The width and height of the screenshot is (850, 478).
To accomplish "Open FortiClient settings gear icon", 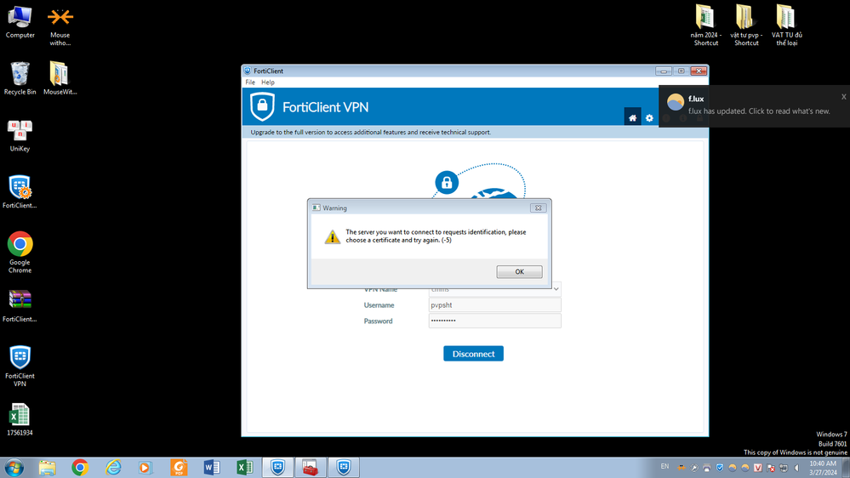I will point(649,117).
